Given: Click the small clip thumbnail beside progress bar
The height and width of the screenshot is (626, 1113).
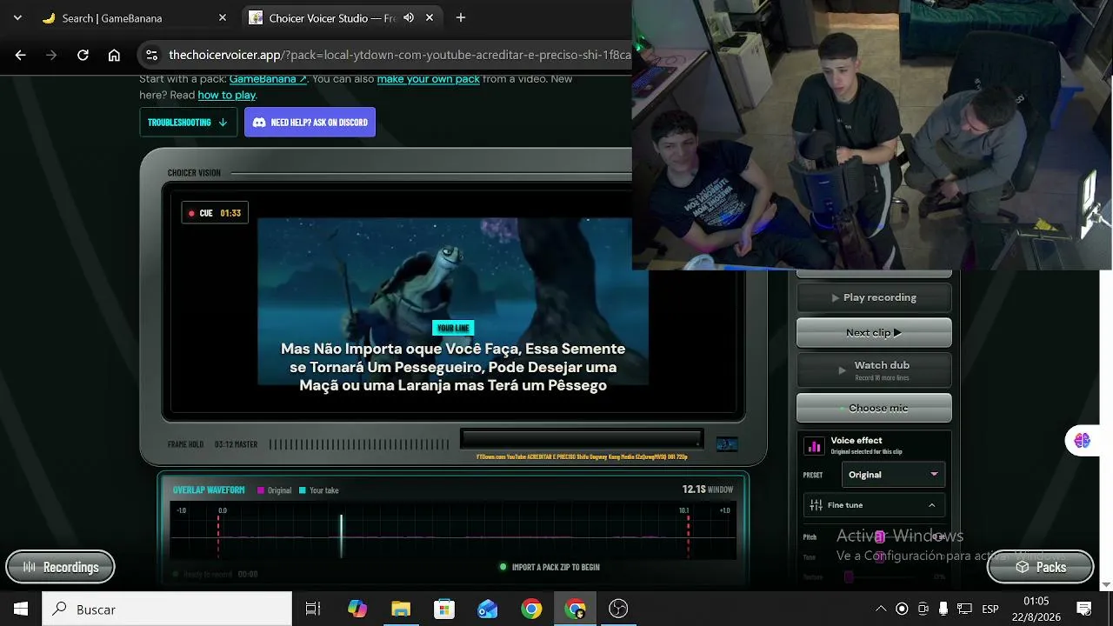Looking at the screenshot, I should [x=726, y=444].
